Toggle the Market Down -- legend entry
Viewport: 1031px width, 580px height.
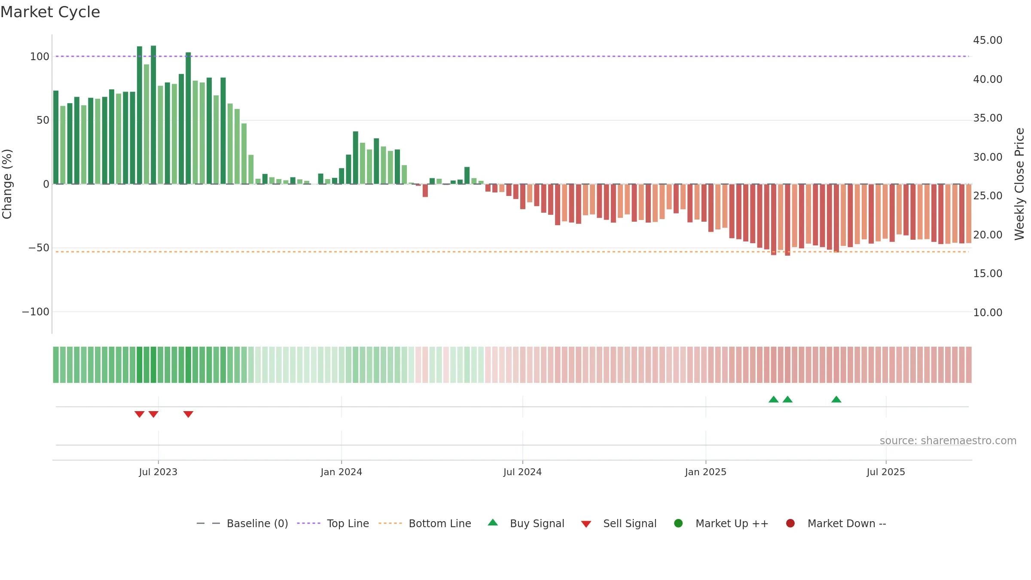point(836,523)
